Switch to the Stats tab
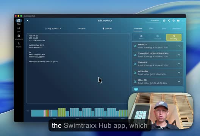Screen dimensions: 200x136 (164, 28)
